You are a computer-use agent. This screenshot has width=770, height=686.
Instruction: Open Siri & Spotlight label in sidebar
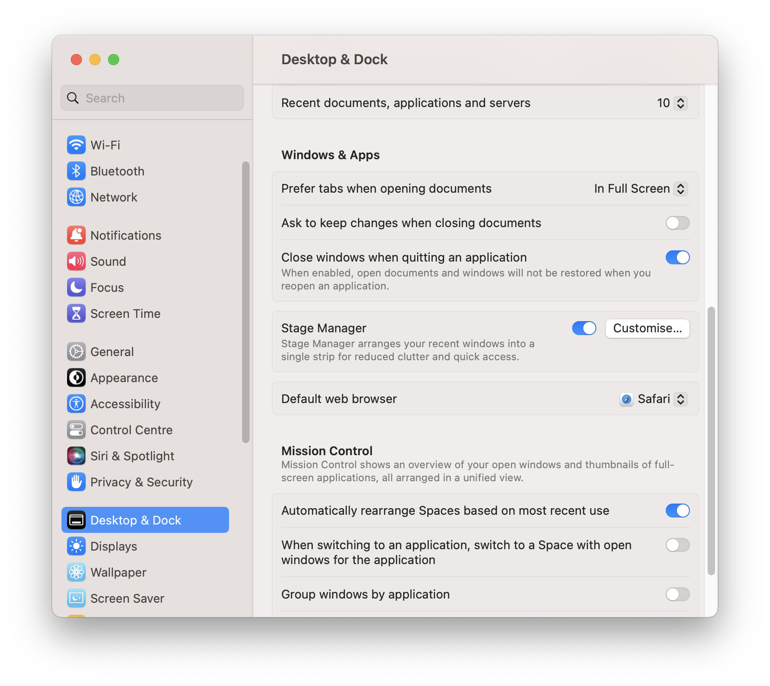132,456
